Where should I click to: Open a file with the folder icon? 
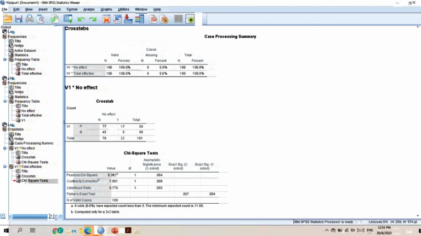tap(8, 19)
